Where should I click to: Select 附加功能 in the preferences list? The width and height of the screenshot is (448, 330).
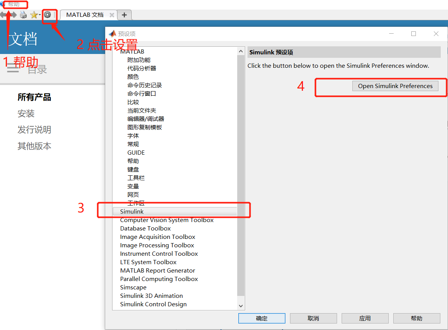pos(139,60)
